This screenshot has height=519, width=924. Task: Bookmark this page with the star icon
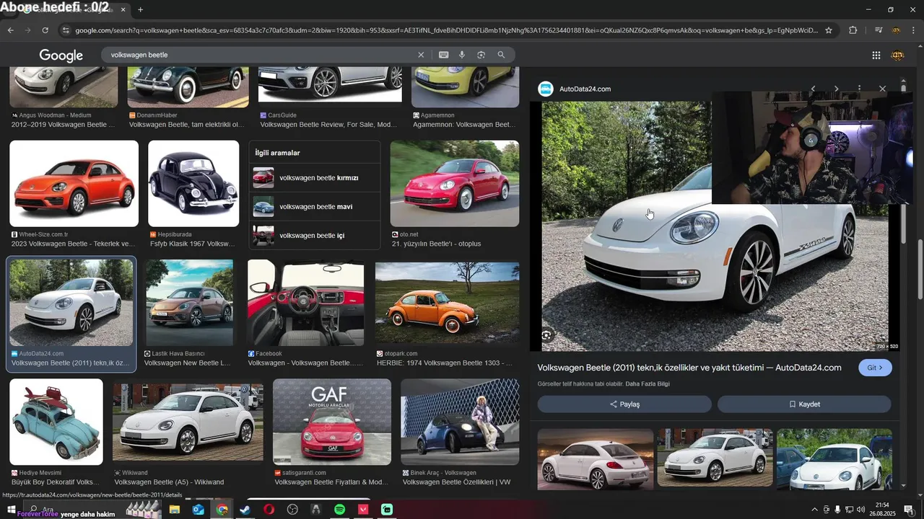click(x=829, y=30)
